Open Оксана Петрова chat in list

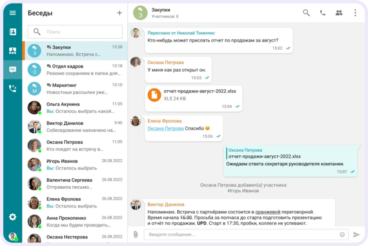coord(75,146)
